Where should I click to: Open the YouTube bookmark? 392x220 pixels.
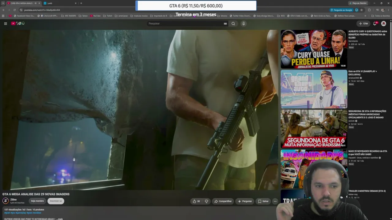click(x=95, y=16)
